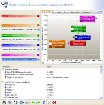
Task: Open the bar chart options icon
Action: tap(21, 102)
